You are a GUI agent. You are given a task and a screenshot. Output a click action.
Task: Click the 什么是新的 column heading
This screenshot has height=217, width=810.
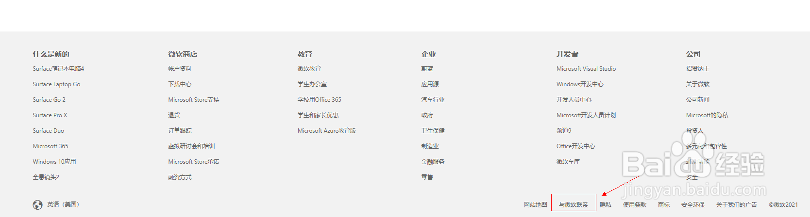[x=51, y=54]
